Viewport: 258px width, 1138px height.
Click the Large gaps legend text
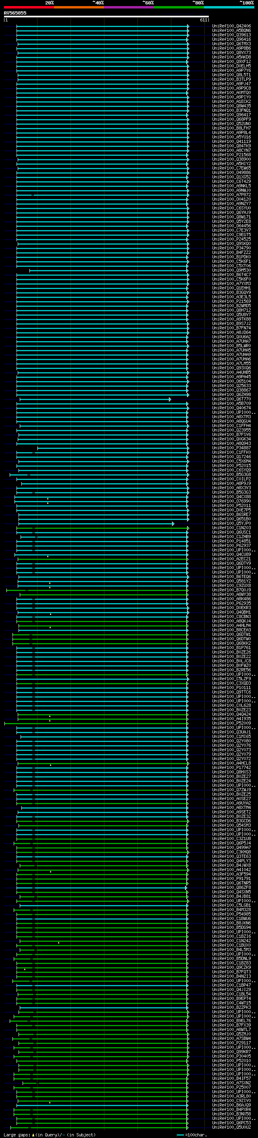tap(50, 1135)
